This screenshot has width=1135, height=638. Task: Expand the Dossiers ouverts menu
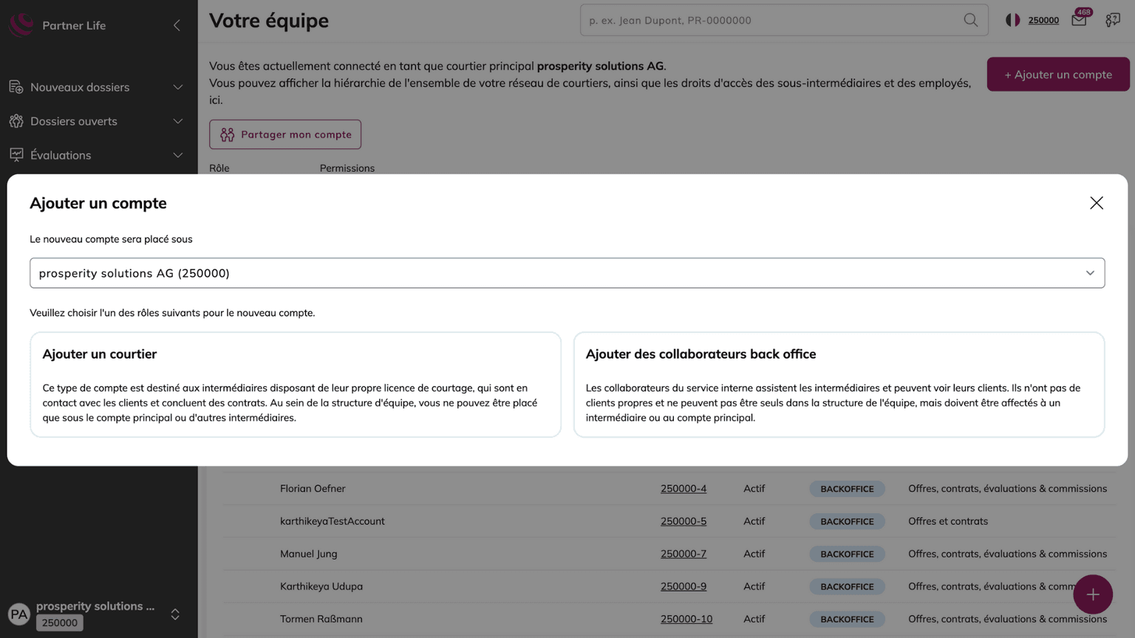coord(96,121)
